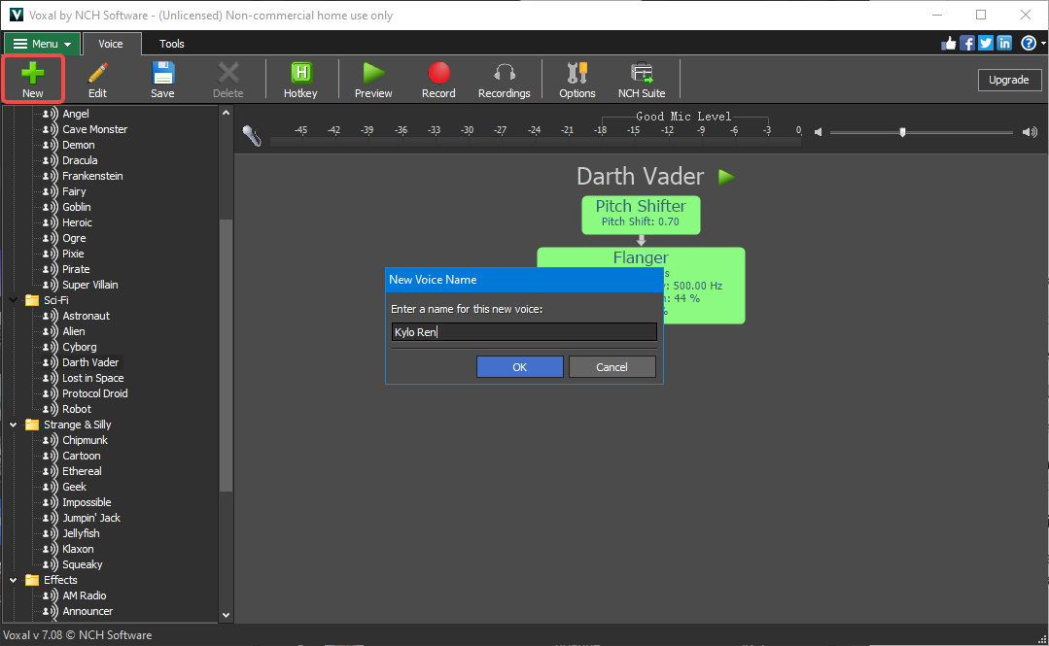Click the help dropdown arrow beside question mark
The width and height of the screenshot is (1049, 646).
(1043, 44)
